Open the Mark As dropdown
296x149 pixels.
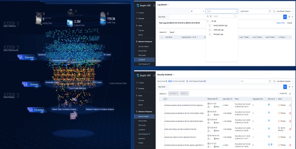[x=184, y=93]
